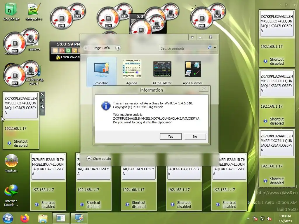
Task: Select the 7 Sidebar gadget thumbnail
Action: pyautogui.click(x=101, y=72)
